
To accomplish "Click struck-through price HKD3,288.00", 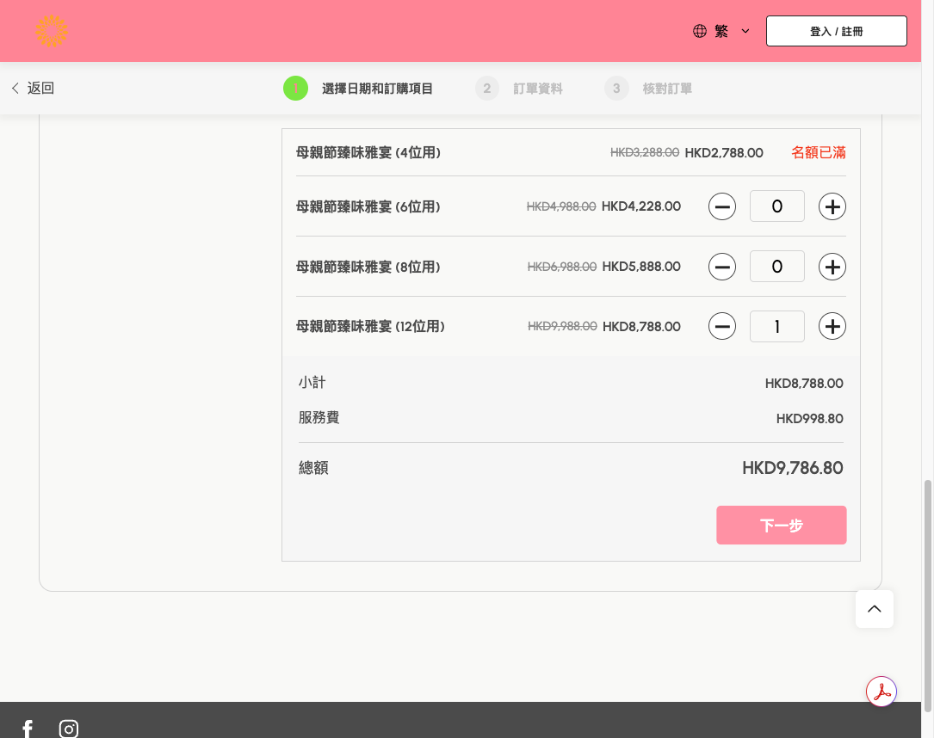I will tap(645, 153).
